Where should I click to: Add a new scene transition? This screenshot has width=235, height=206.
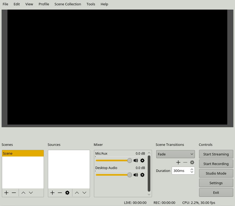(x=178, y=162)
